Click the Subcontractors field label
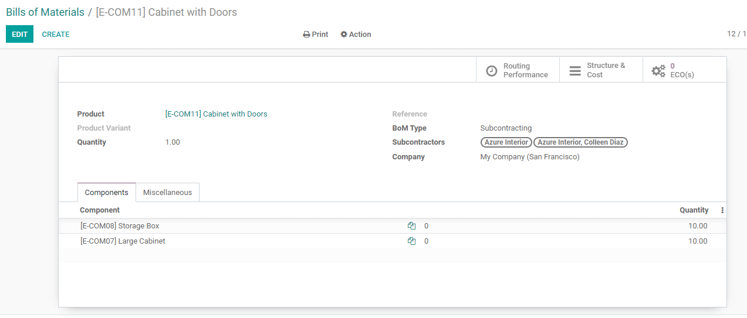 (418, 142)
